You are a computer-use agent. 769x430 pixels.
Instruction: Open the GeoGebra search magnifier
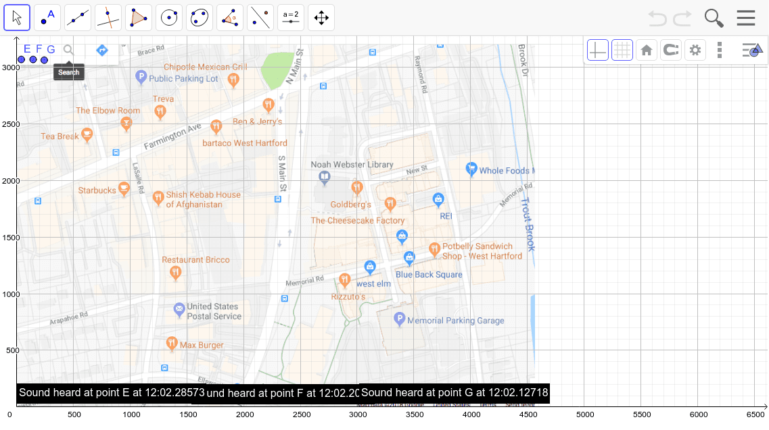click(714, 18)
